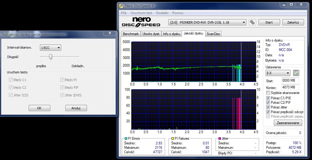
Task: Toggle Szybkie skanowanie checkbox
Action: (x=268, y=93)
